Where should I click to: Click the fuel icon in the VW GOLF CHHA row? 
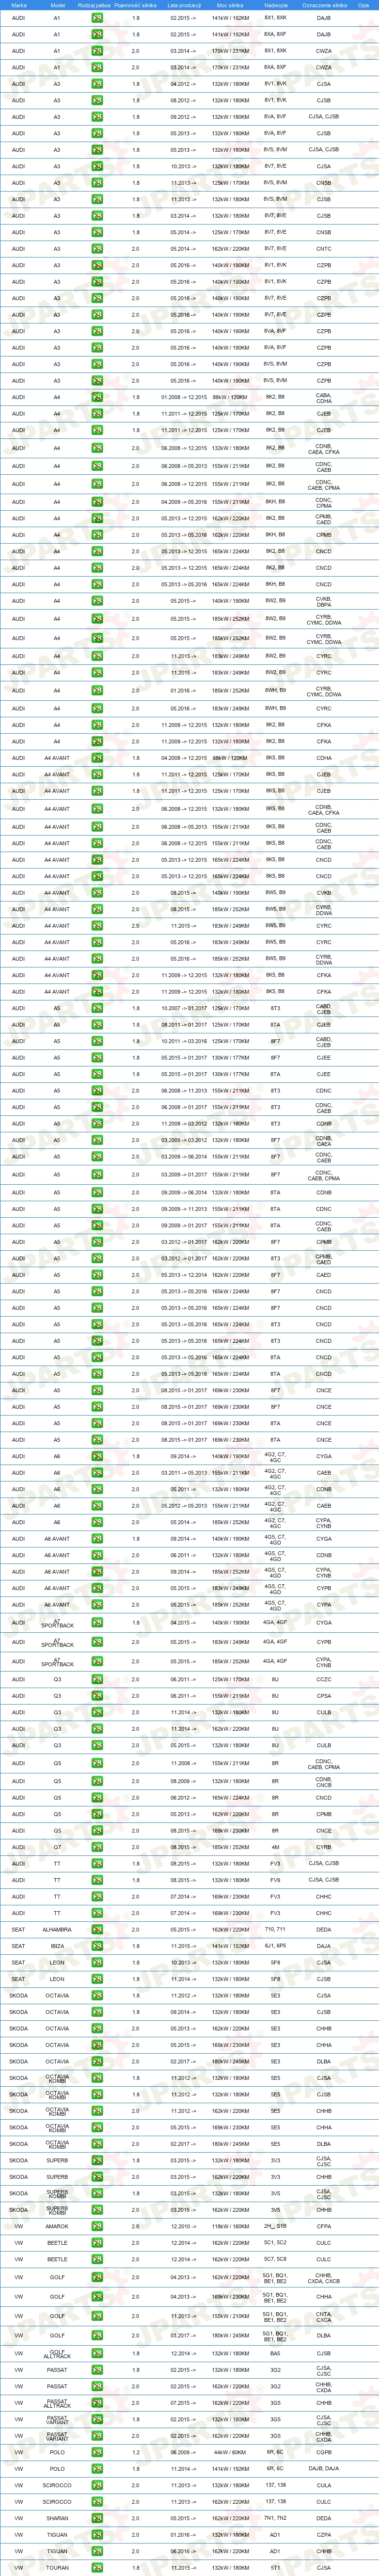click(x=97, y=2296)
